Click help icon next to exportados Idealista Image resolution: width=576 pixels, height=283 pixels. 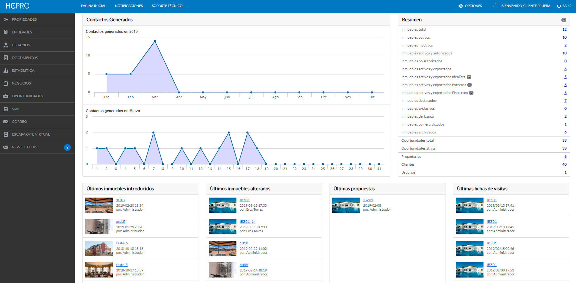pos(469,77)
